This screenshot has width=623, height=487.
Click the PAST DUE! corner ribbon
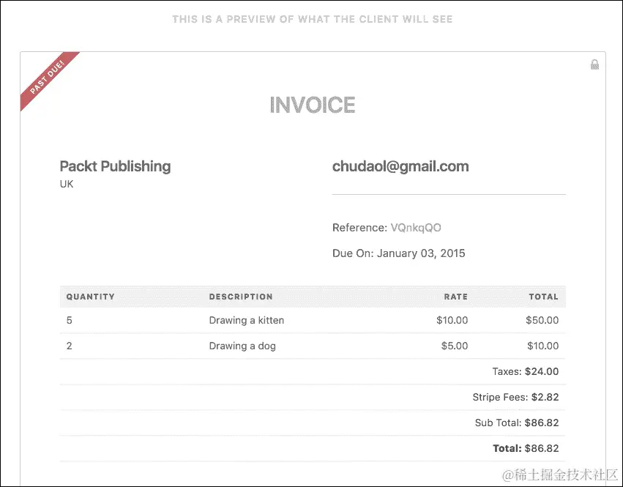47,77
